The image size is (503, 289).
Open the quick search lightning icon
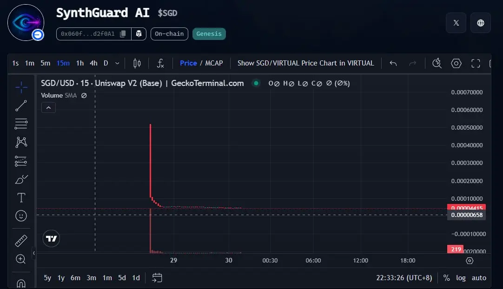(x=437, y=63)
